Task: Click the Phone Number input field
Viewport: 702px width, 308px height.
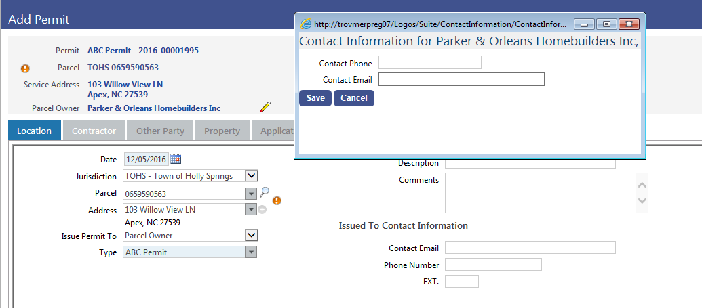Action: coord(493,265)
